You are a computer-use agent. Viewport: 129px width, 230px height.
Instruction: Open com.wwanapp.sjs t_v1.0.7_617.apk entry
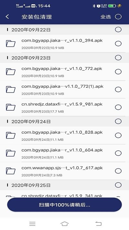64,171
